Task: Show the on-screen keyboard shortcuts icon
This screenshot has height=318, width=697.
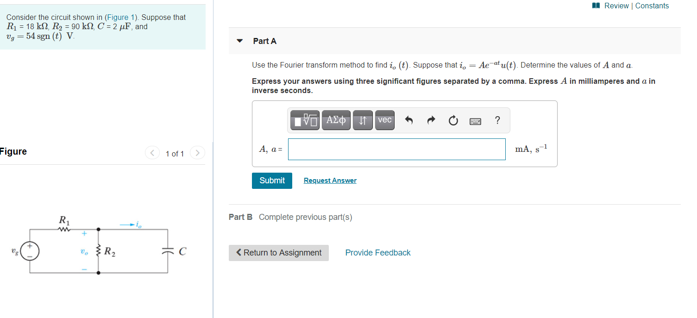Action: [x=475, y=120]
